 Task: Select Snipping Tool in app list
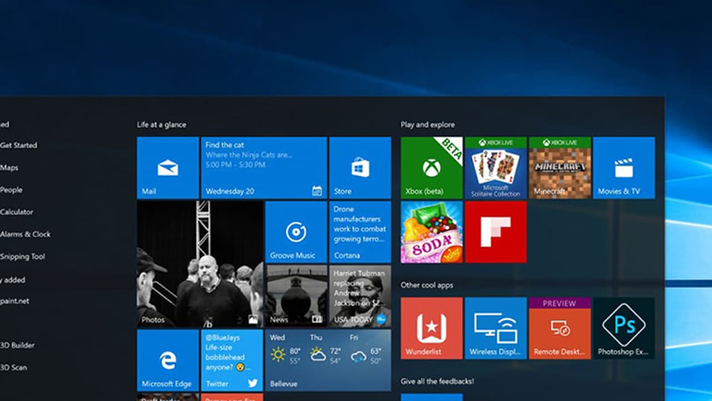pyautogui.click(x=23, y=257)
